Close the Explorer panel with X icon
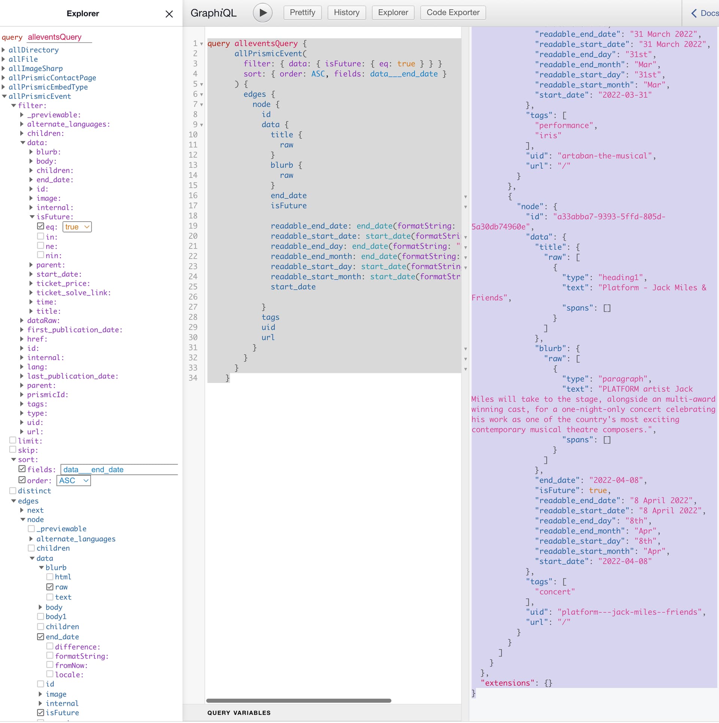This screenshot has height=723, width=719. (x=169, y=14)
